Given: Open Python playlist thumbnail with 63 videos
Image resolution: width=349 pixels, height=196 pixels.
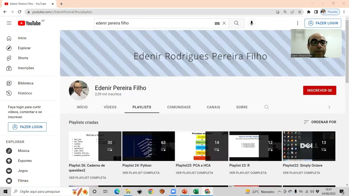Looking at the screenshot, I should coord(149,146).
